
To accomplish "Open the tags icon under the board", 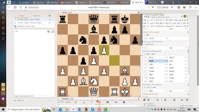I will [x=76, y=102].
